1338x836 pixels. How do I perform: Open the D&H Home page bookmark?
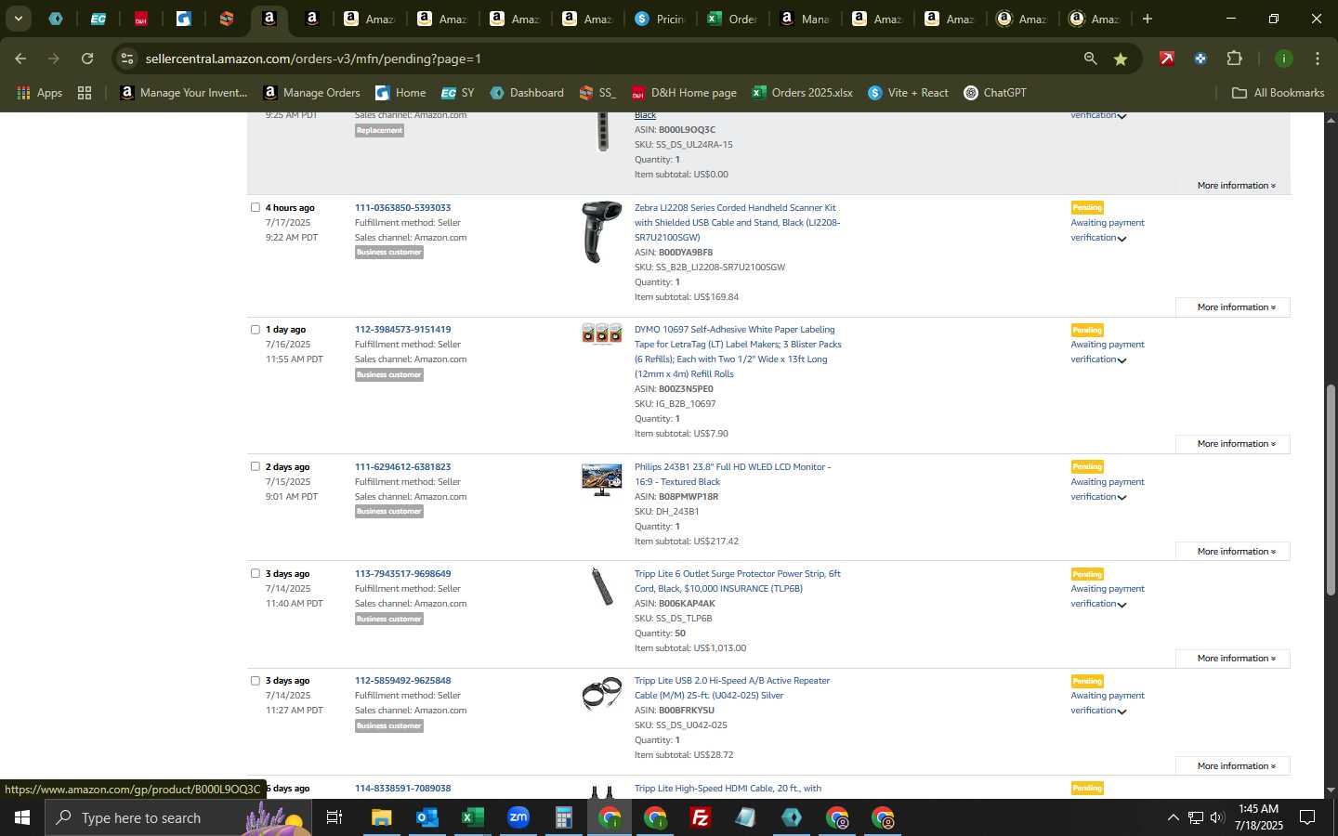tap(684, 93)
